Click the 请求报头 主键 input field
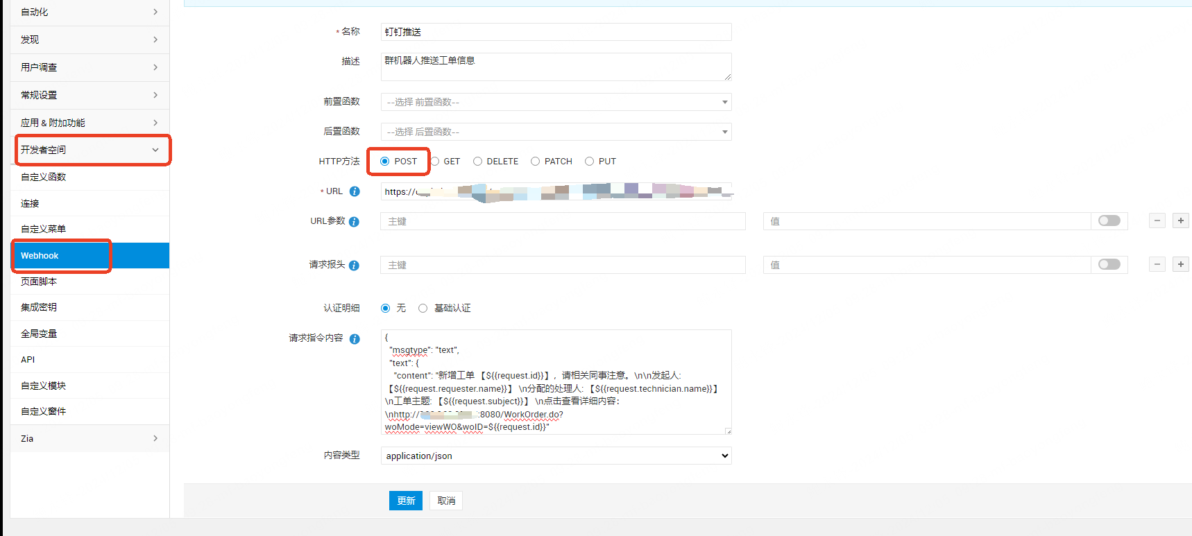The height and width of the screenshot is (536, 1192). tap(563, 265)
